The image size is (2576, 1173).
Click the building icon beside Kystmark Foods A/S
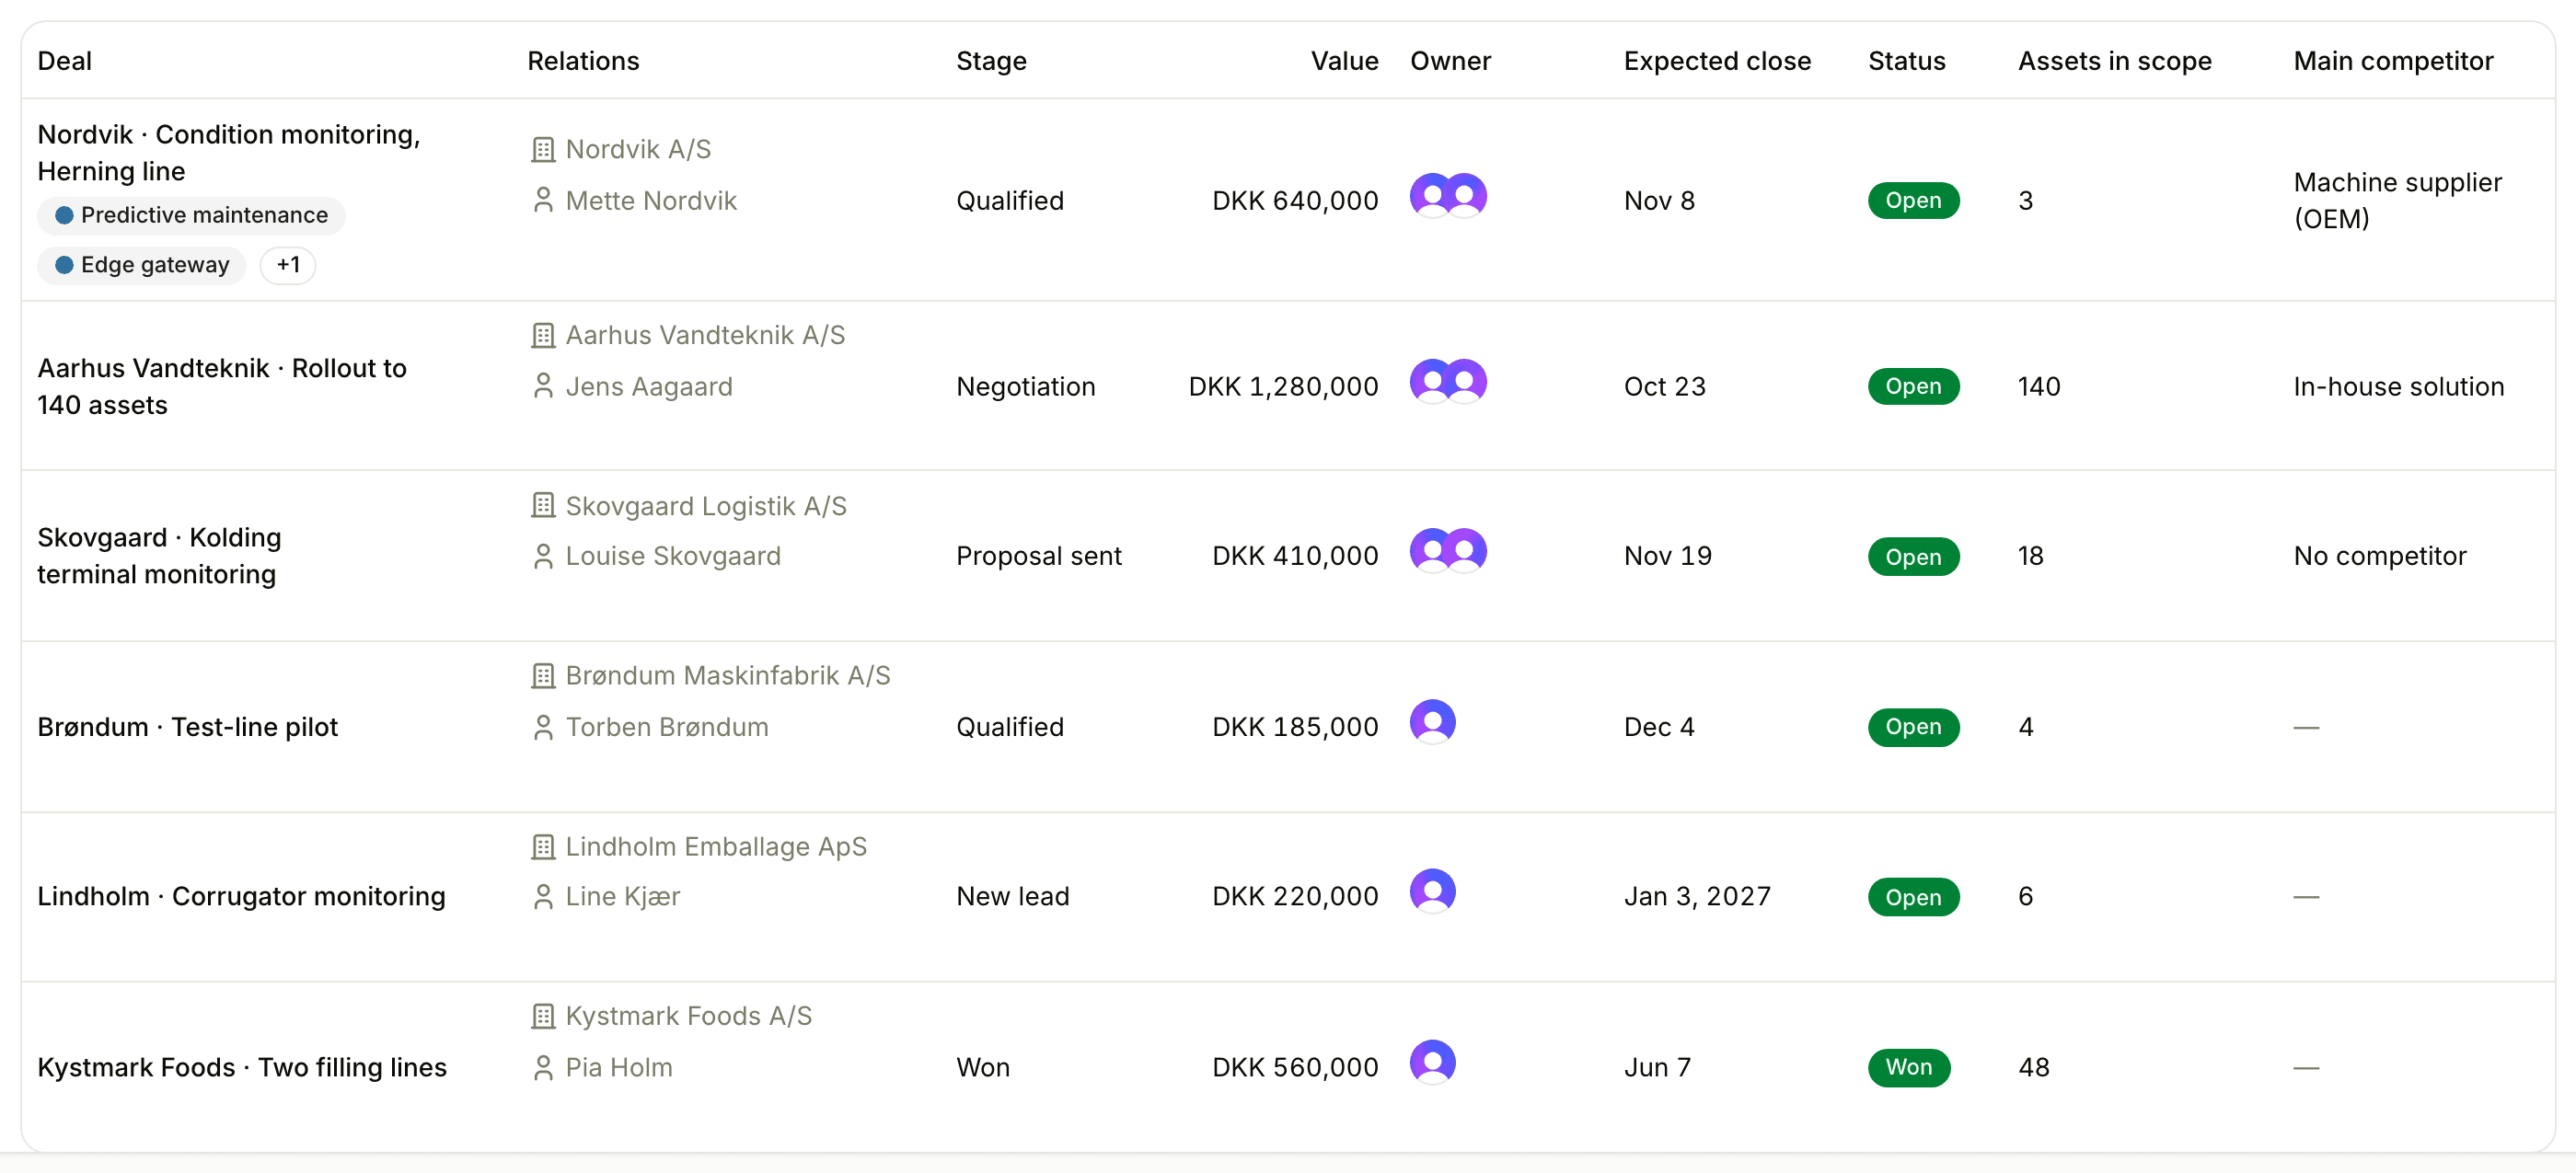(543, 1017)
